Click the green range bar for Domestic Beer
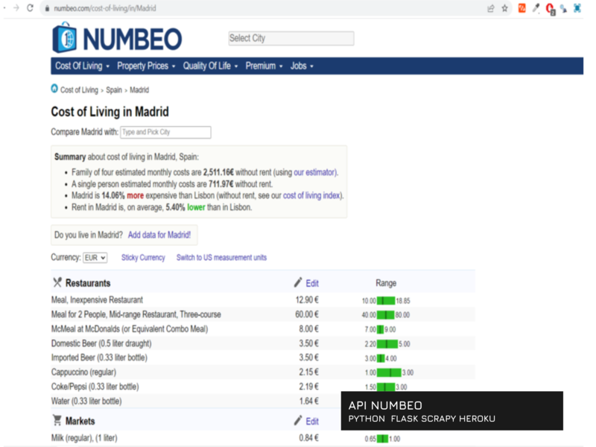Screen dimensions: 596x447 point(387,344)
